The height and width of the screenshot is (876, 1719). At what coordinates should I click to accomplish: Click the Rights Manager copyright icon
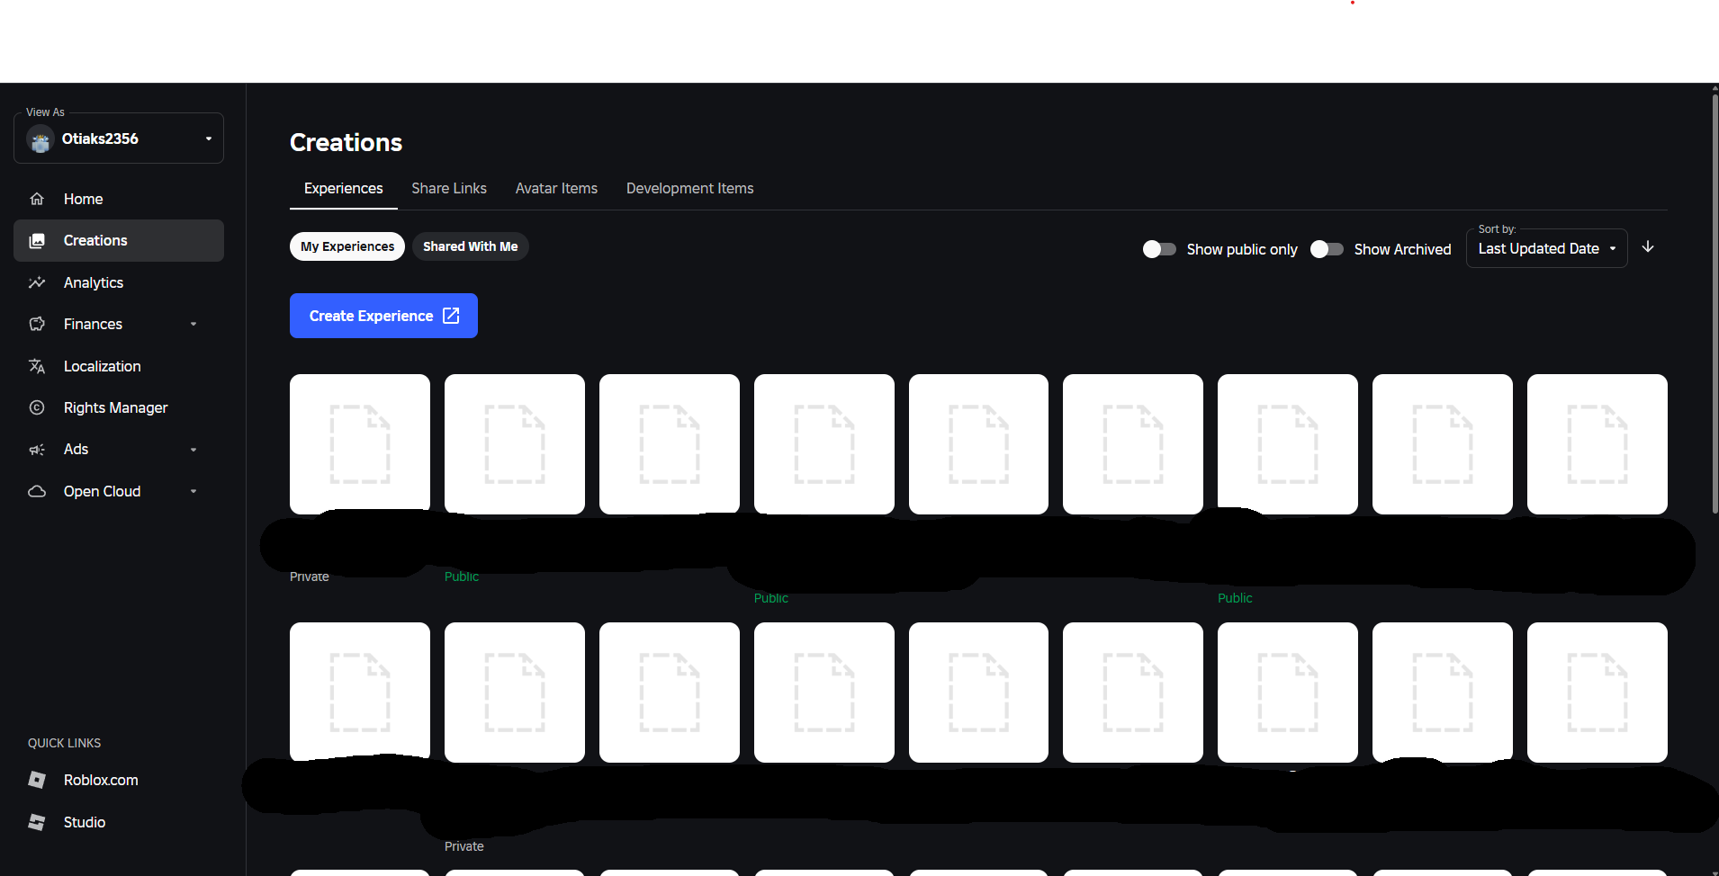click(x=37, y=407)
